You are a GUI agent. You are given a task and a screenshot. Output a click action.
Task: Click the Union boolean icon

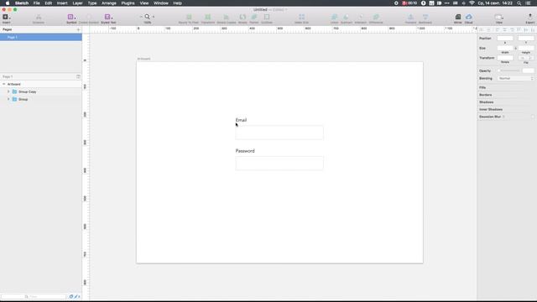click(x=334, y=17)
